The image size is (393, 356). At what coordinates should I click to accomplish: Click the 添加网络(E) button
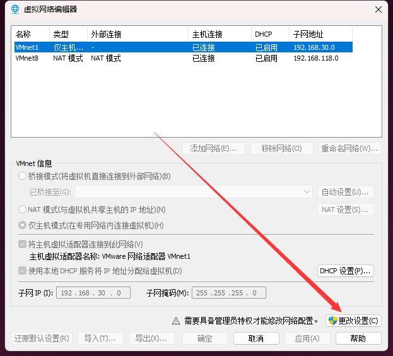point(214,148)
